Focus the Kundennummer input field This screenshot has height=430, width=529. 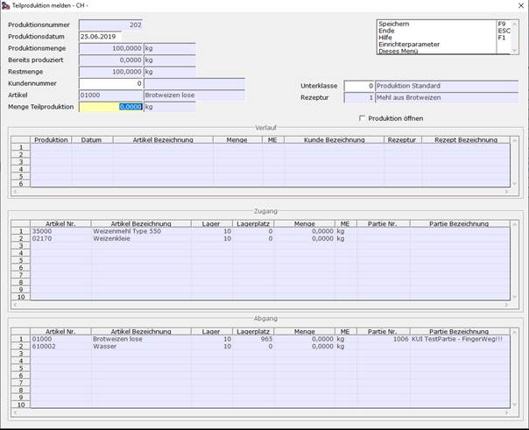point(111,83)
